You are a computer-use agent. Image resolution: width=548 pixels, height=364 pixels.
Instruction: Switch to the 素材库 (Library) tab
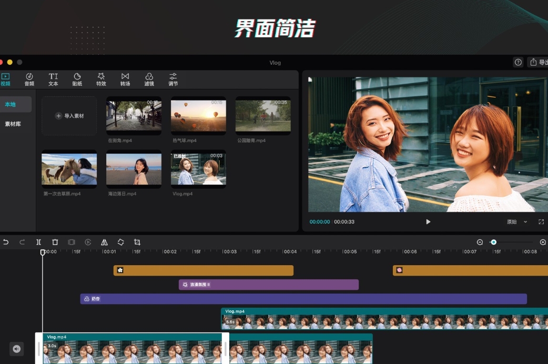(x=13, y=124)
